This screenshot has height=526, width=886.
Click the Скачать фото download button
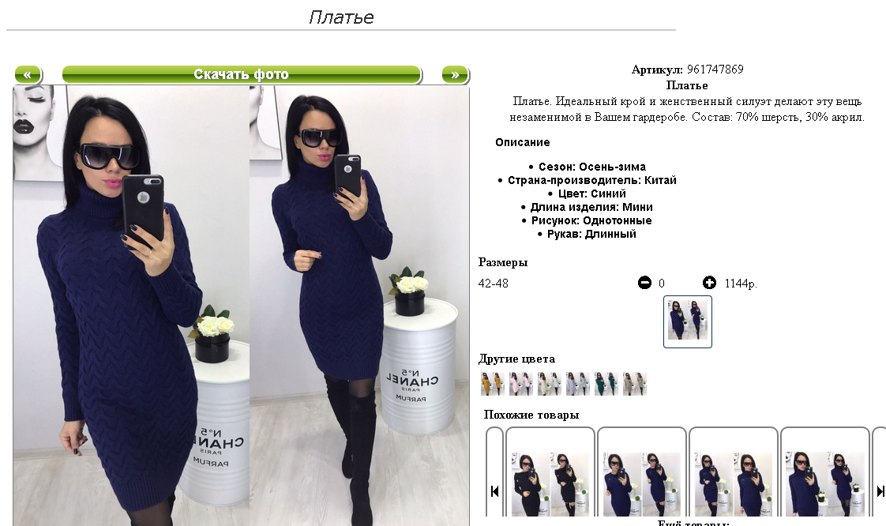point(242,74)
